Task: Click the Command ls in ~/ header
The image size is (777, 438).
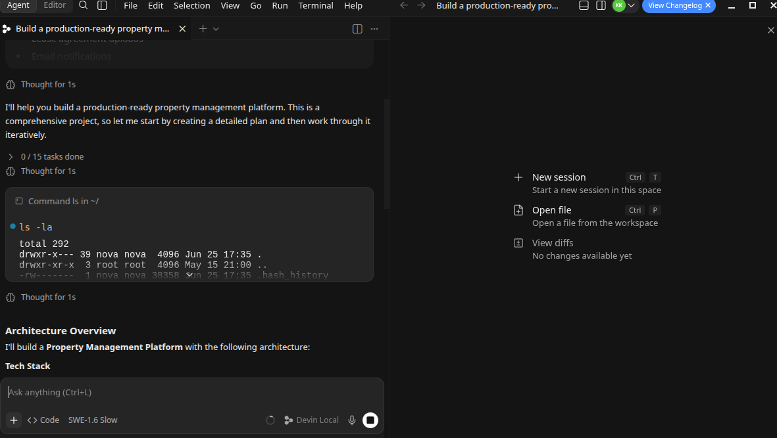Action: (x=63, y=201)
